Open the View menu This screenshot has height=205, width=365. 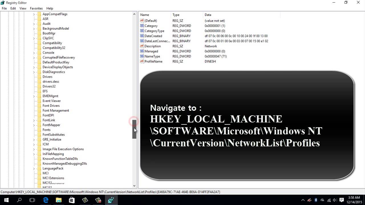click(x=23, y=9)
